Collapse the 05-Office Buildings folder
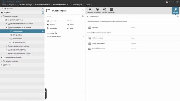Viewport: 180px width, 101px height. click(2, 16)
